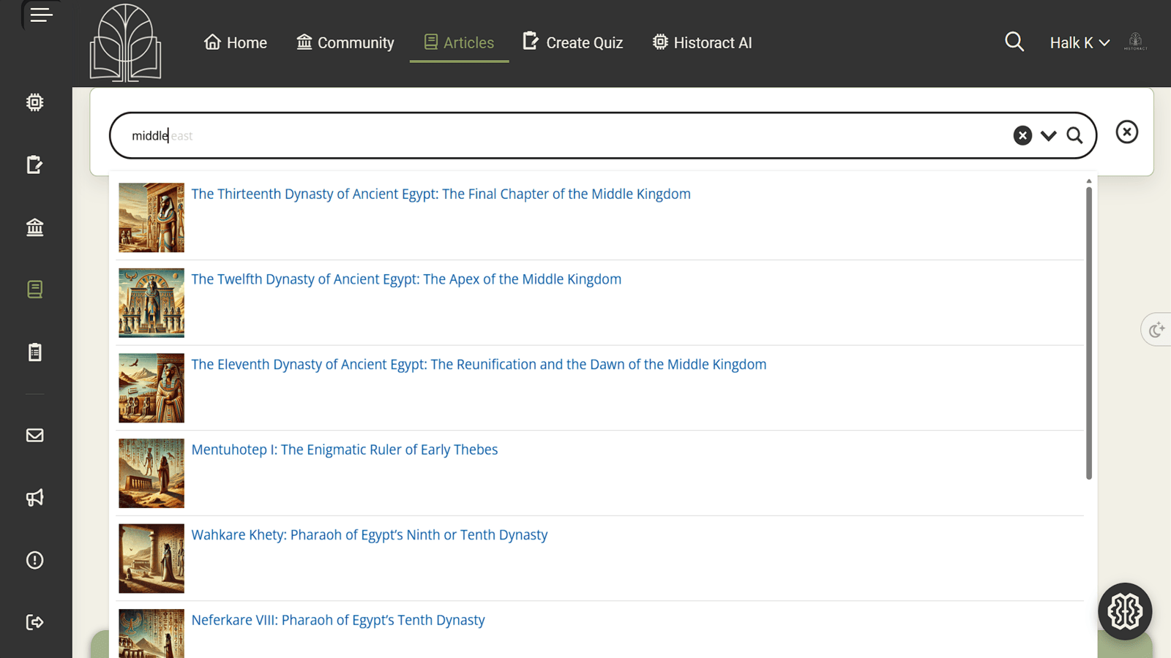
Task: Open the Mentuhotep I article link
Action: pyautogui.click(x=344, y=449)
